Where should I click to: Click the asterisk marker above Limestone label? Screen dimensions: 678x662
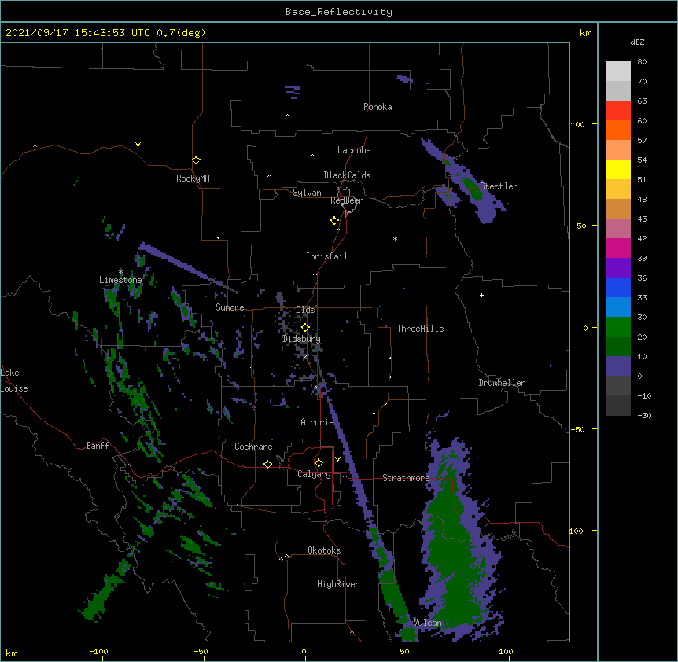tap(120, 272)
